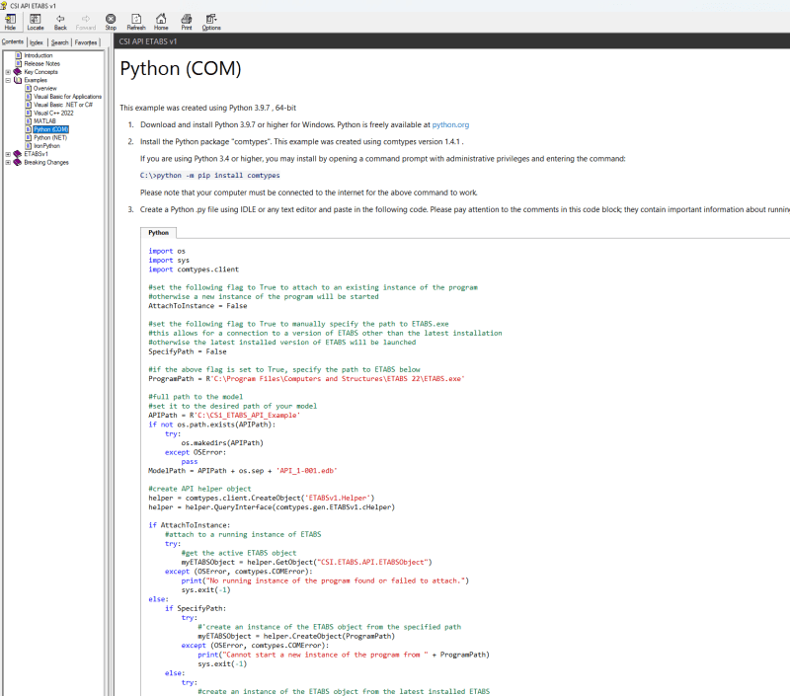Viewport: 790px width, 696px height.
Task: Open the Python (NET) topic
Action: [50, 137]
